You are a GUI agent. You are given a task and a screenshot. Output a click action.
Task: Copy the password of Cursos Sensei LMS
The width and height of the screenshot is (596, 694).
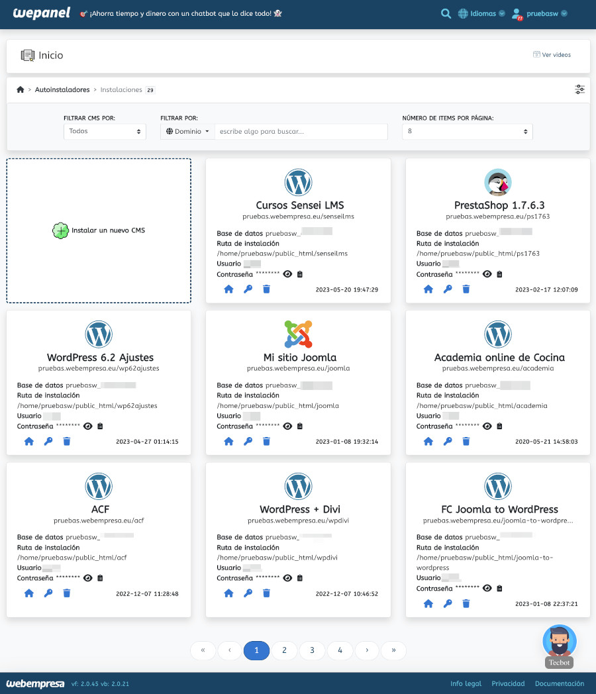tap(300, 274)
